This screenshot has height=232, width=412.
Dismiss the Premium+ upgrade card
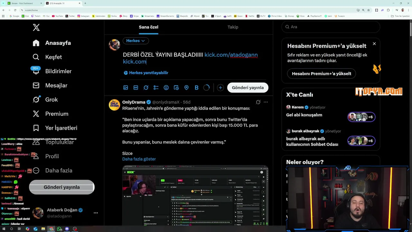pyautogui.click(x=374, y=44)
